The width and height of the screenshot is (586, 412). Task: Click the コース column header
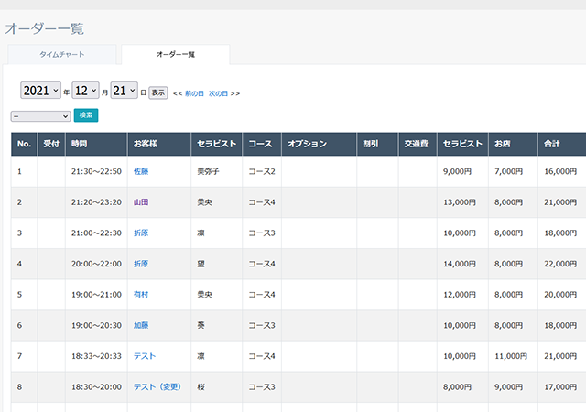coord(262,144)
